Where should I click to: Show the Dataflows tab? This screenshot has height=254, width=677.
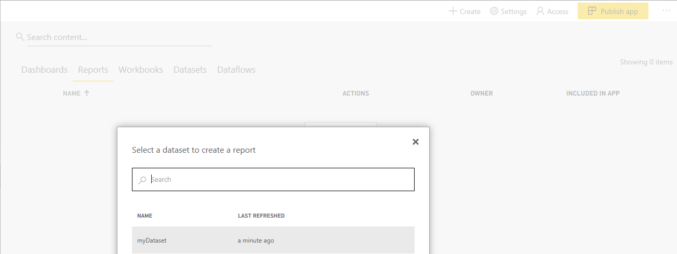(x=236, y=70)
